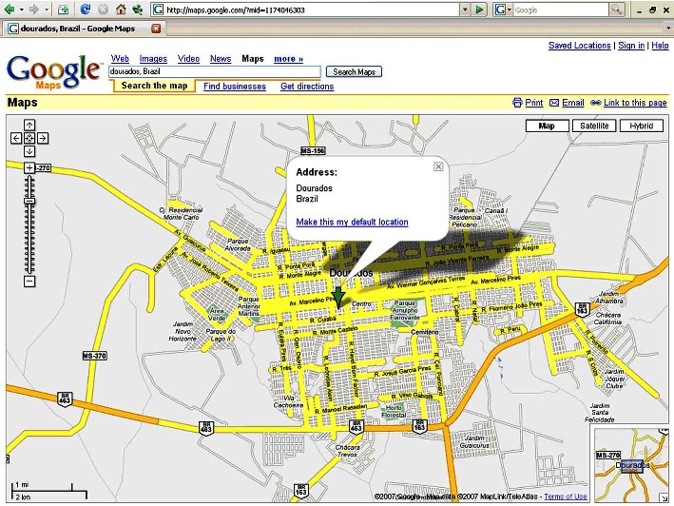Click the zoom slider handle
This screenshot has height=506, width=674.
(x=29, y=202)
